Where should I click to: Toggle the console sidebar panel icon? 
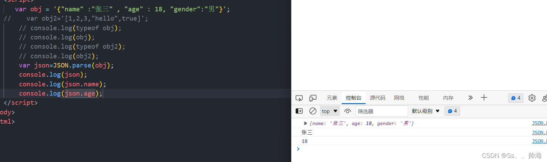(x=299, y=111)
